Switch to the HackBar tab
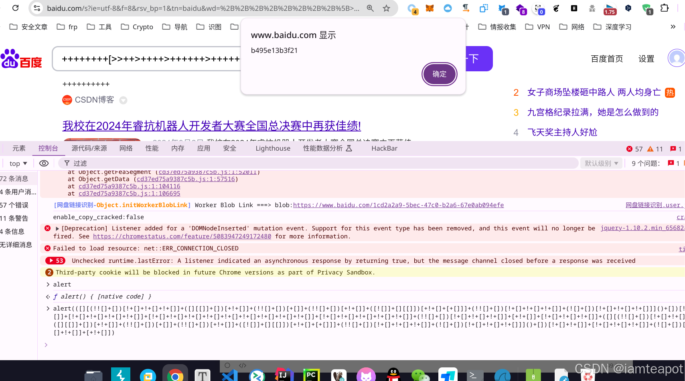 coord(384,148)
